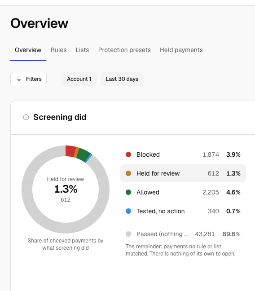Click the red Blocked color dot
255x291 pixels.
[x=128, y=154]
